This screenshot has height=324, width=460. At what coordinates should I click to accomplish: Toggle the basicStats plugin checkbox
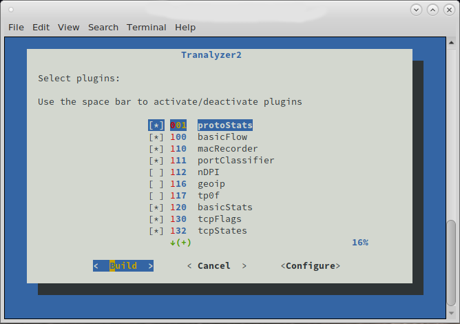coord(156,207)
